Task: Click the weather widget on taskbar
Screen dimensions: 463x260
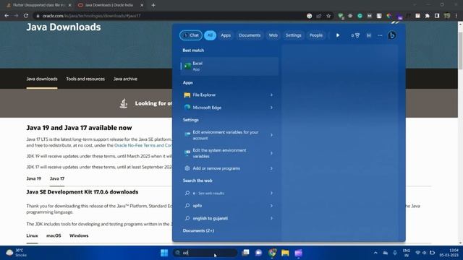Action: (x=17, y=253)
